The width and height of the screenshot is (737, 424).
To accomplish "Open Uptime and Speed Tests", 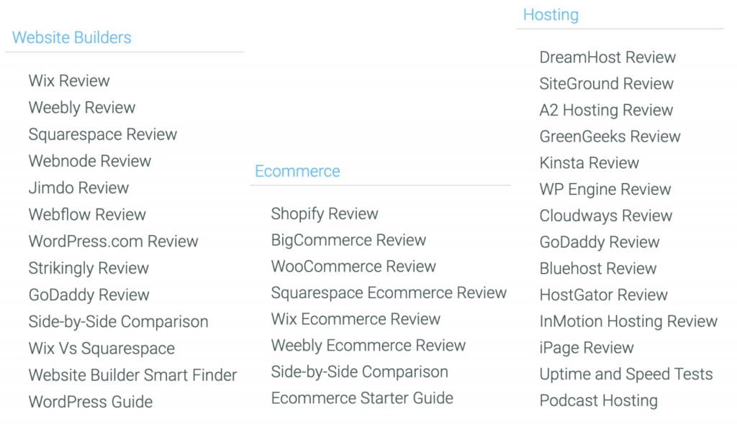I will coord(626,374).
